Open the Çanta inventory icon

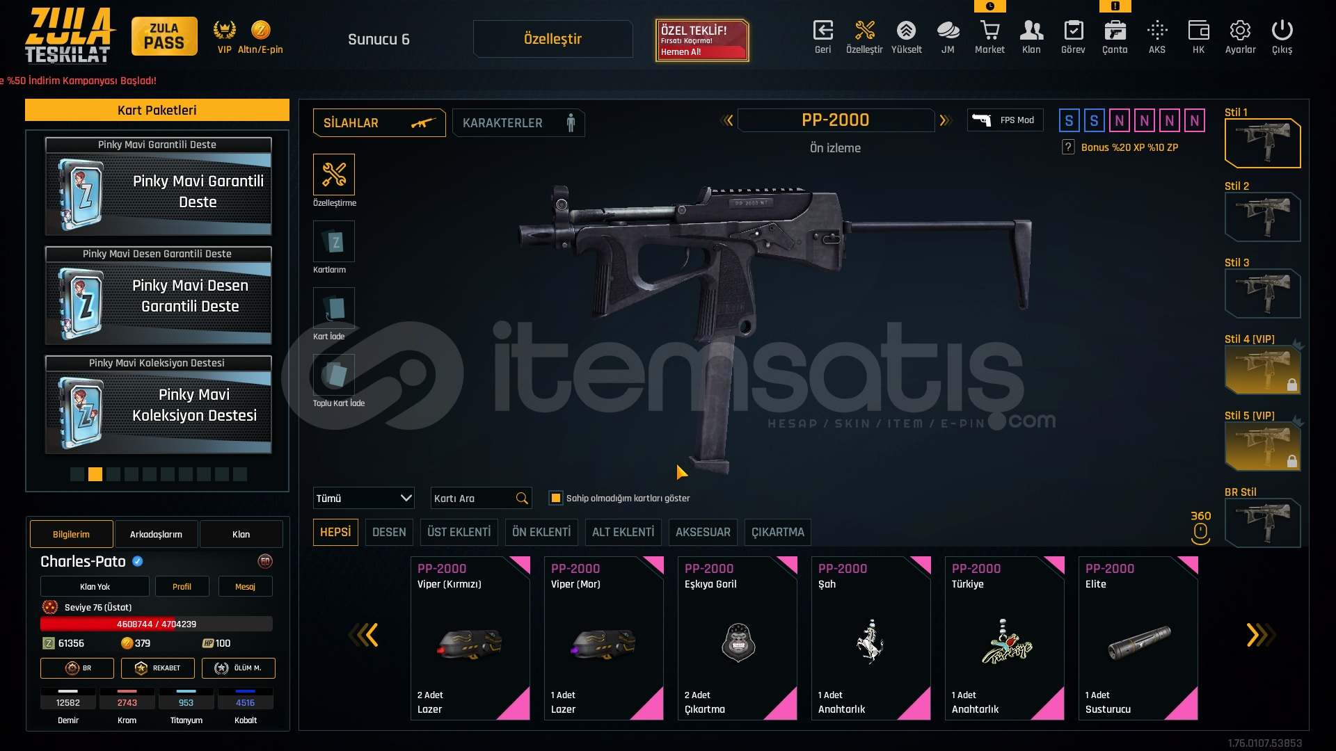coord(1115,31)
